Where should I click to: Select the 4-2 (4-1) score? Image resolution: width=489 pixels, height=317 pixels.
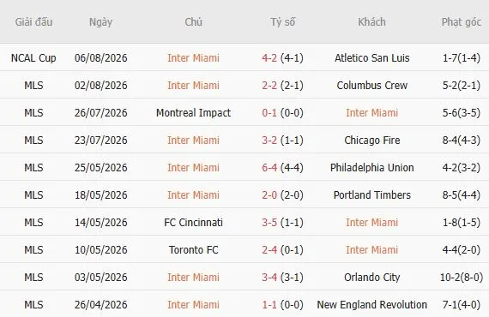(282, 58)
